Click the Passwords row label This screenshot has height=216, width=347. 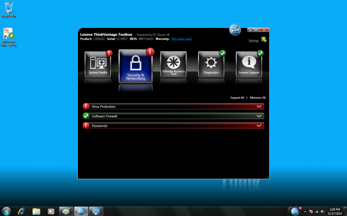click(100, 126)
